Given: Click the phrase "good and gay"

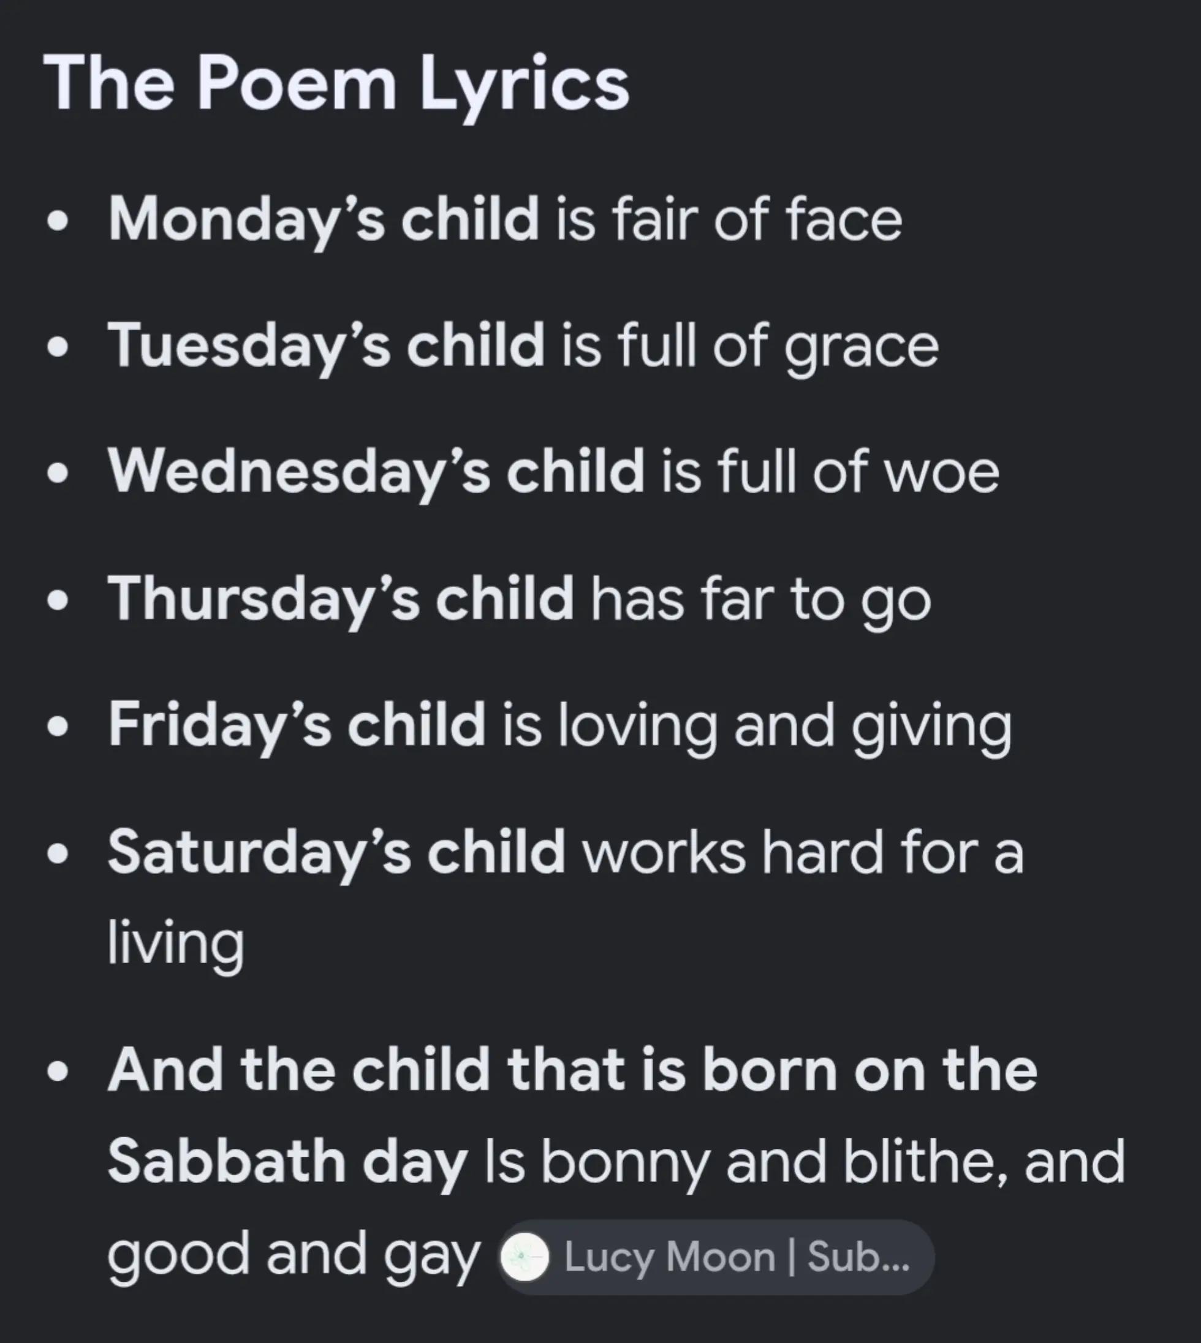Looking at the screenshot, I should 293,1256.
